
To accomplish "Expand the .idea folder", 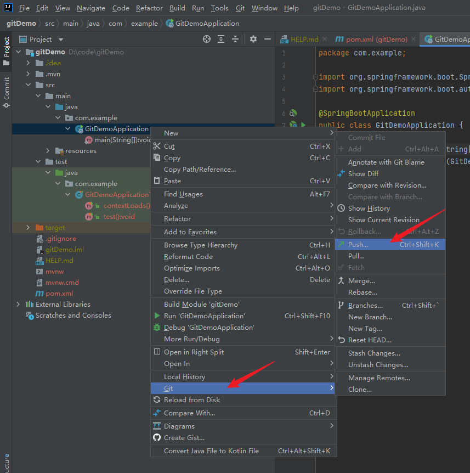I will [x=28, y=63].
